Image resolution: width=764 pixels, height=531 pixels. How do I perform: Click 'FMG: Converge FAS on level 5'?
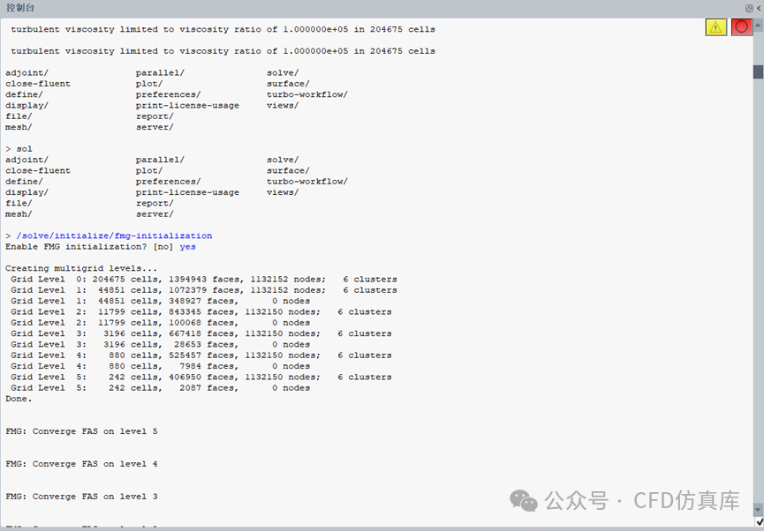pos(81,431)
